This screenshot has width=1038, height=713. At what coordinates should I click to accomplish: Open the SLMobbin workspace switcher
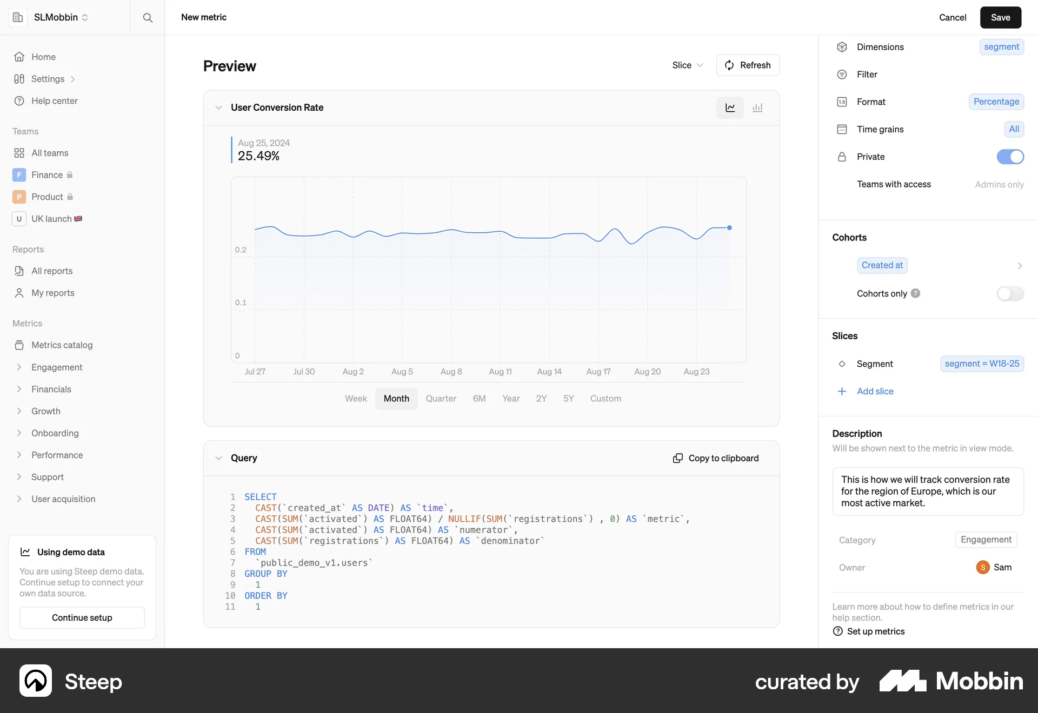click(x=61, y=17)
